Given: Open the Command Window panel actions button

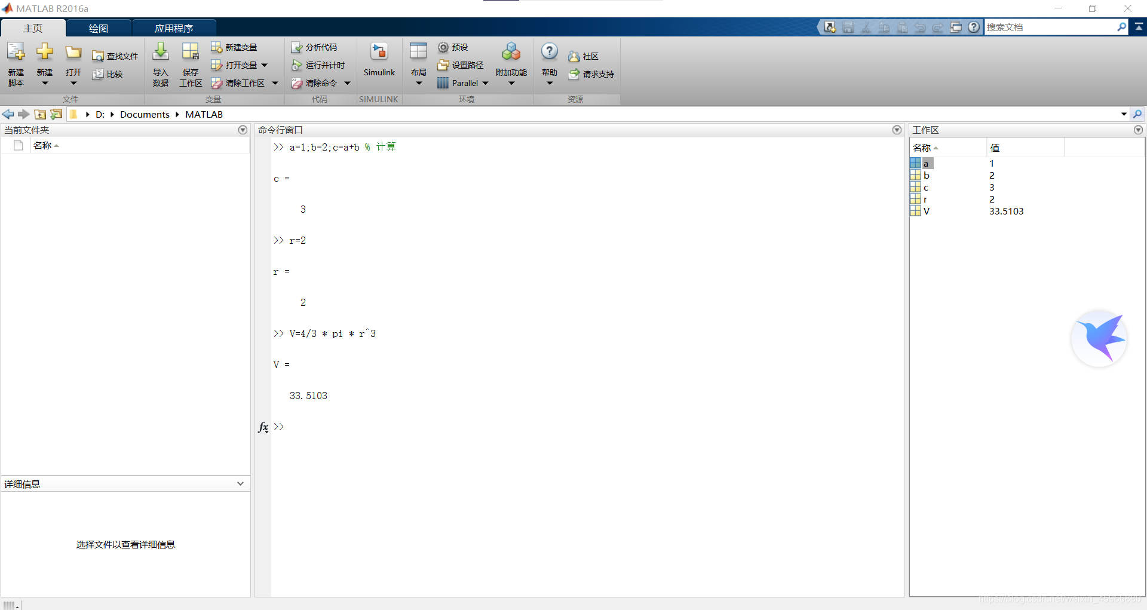Looking at the screenshot, I should 897,130.
